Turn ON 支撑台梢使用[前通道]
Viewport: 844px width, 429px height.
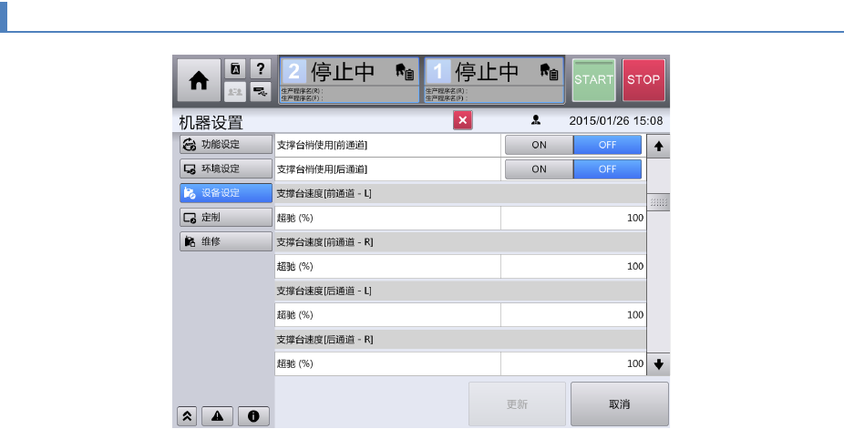pyautogui.click(x=540, y=145)
